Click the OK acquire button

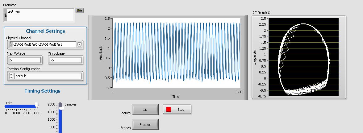[145, 110]
